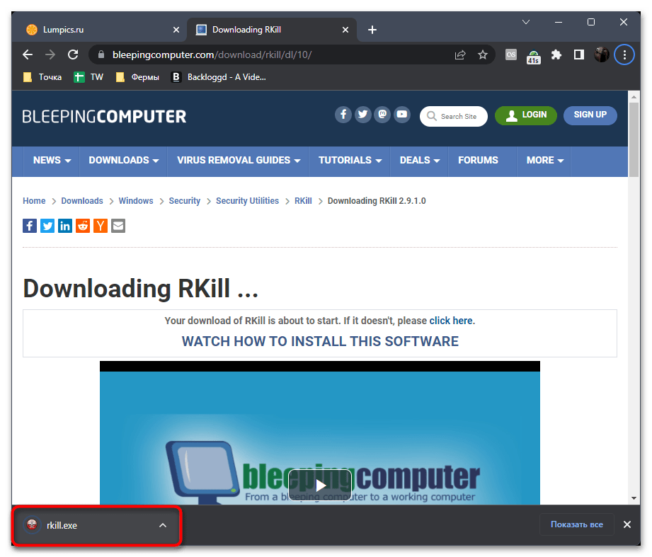Image resolution: width=652 pixels, height=557 pixels.
Task: Close the downloads bar
Action: point(627,524)
